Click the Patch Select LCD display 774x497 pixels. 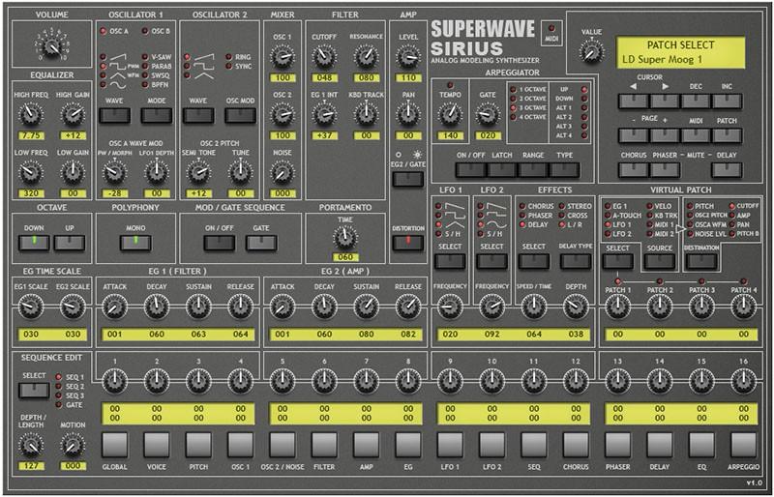coord(682,54)
